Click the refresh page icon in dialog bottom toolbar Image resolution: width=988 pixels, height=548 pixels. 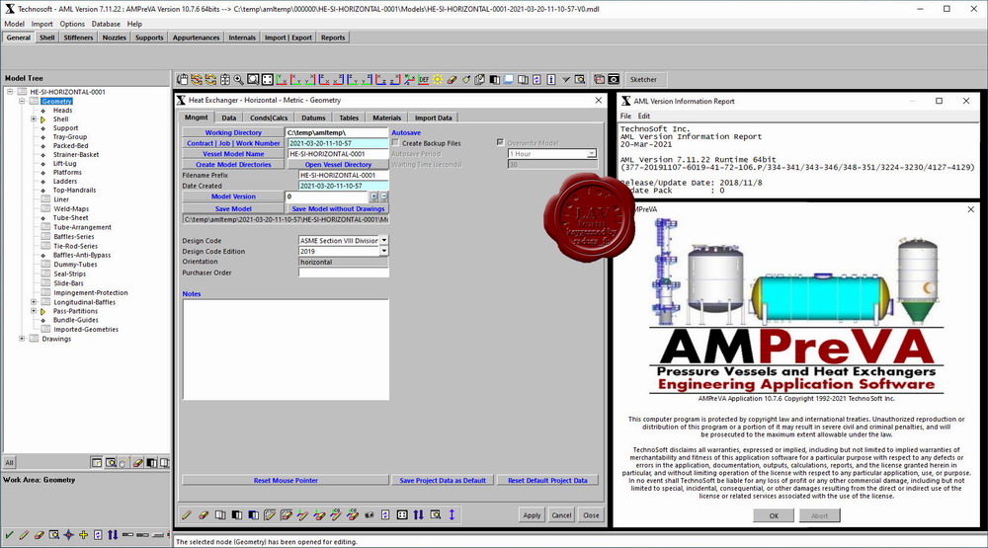[x=385, y=514]
